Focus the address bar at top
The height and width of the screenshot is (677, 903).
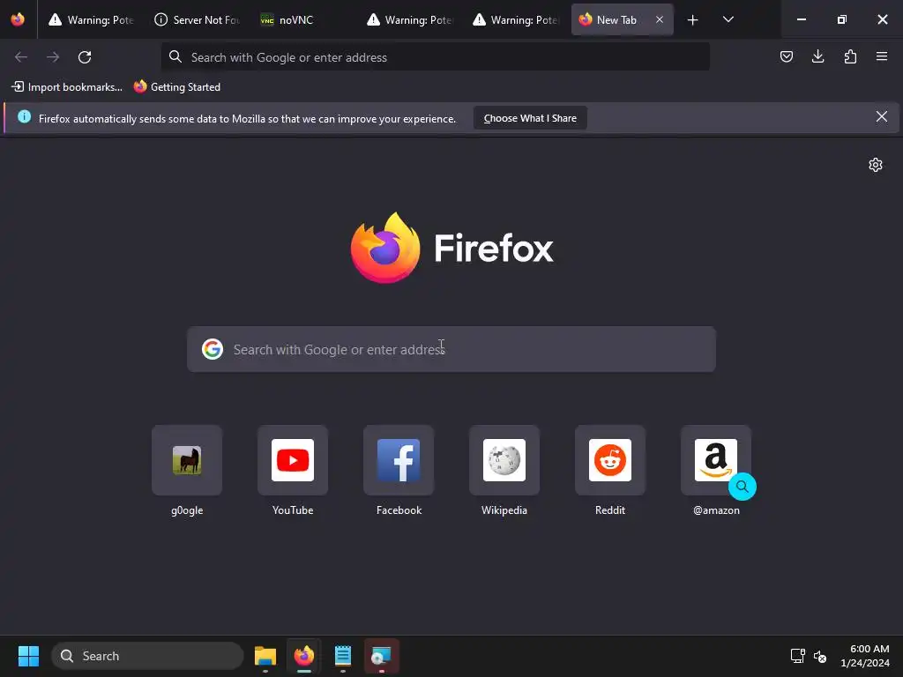tap(436, 57)
